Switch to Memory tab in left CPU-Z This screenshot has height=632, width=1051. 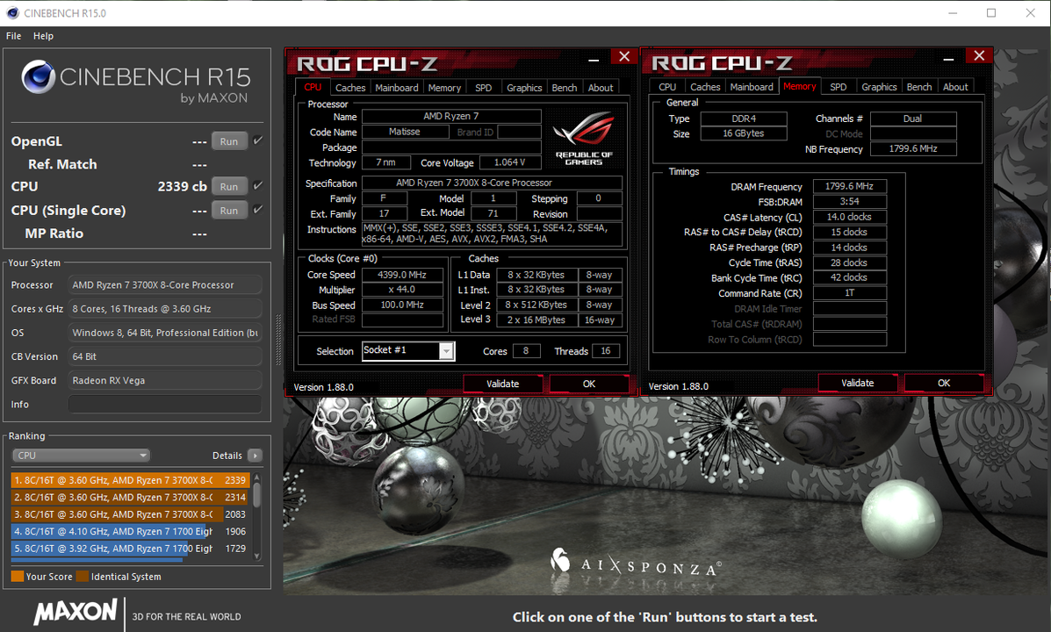[444, 88]
